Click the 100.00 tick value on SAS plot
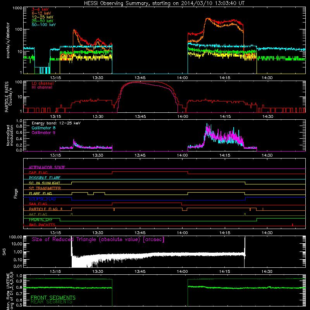 (x=15, y=237)
